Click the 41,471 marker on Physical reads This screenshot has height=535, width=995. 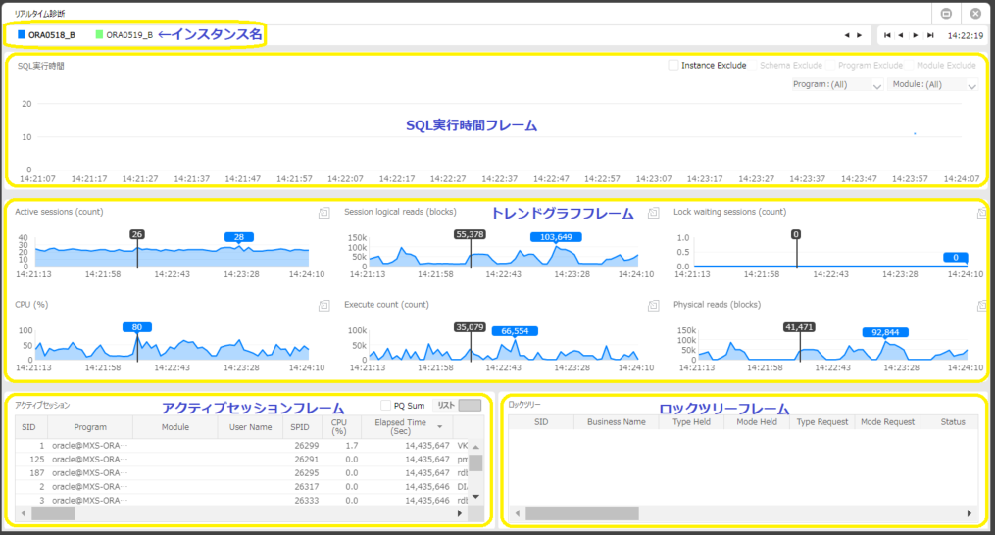pyautogui.click(x=799, y=327)
